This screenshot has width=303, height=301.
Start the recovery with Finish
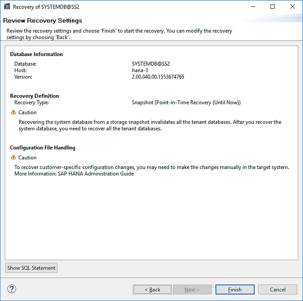[x=235, y=289]
